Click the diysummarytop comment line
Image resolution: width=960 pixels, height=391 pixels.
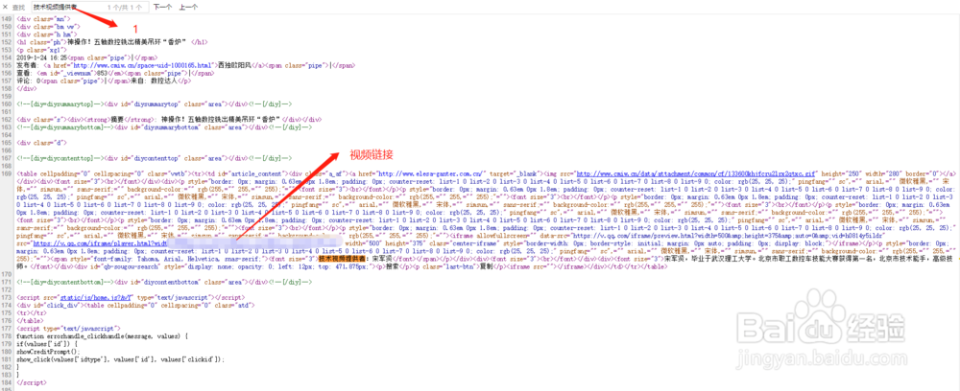tap(155, 103)
